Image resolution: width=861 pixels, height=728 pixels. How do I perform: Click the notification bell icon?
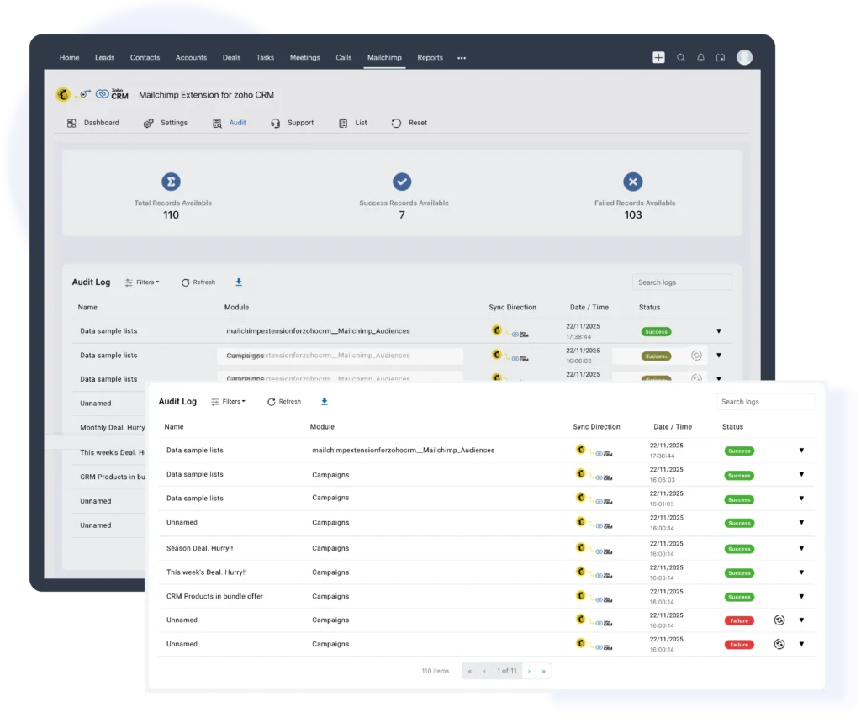point(700,57)
